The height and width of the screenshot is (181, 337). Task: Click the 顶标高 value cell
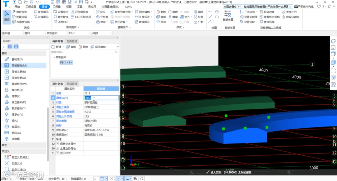click(101, 130)
